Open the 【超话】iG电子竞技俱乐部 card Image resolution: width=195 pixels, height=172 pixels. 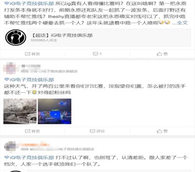tap(97, 38)
